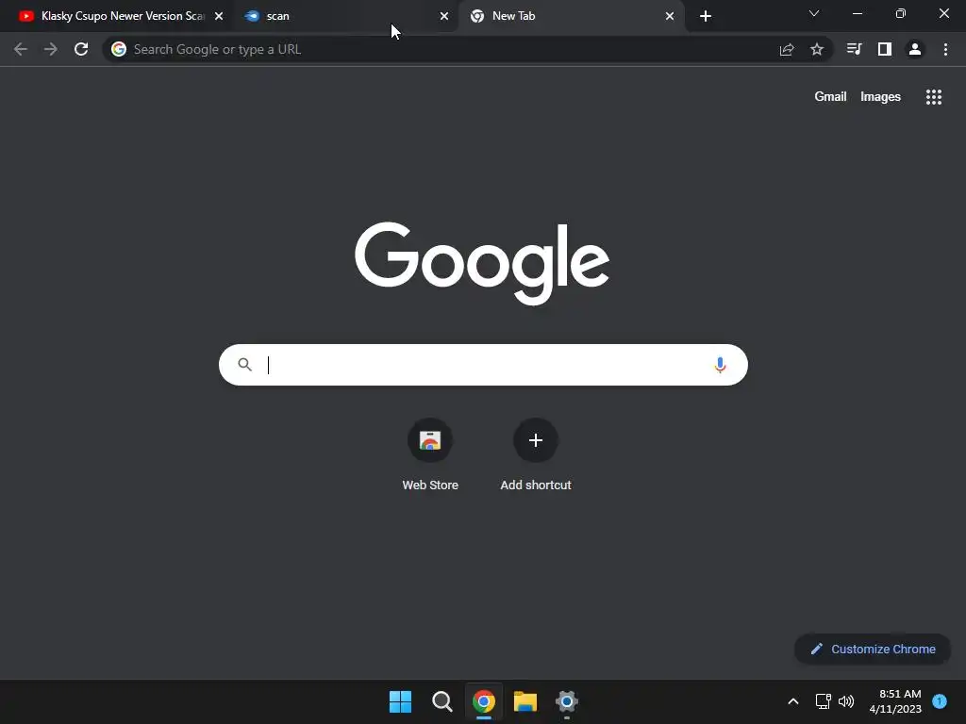Viewport: 966px width, 724px height.
Task: Open the volume control in system tray
Action: point(846,701)
